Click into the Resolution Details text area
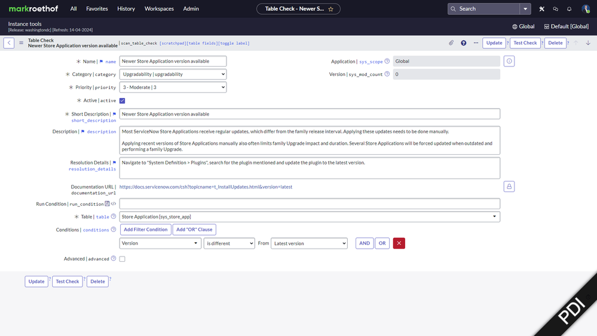 [310, 168]
